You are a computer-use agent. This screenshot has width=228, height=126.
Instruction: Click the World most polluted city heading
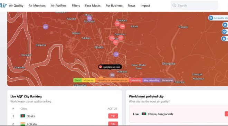(x=146, y=97)
